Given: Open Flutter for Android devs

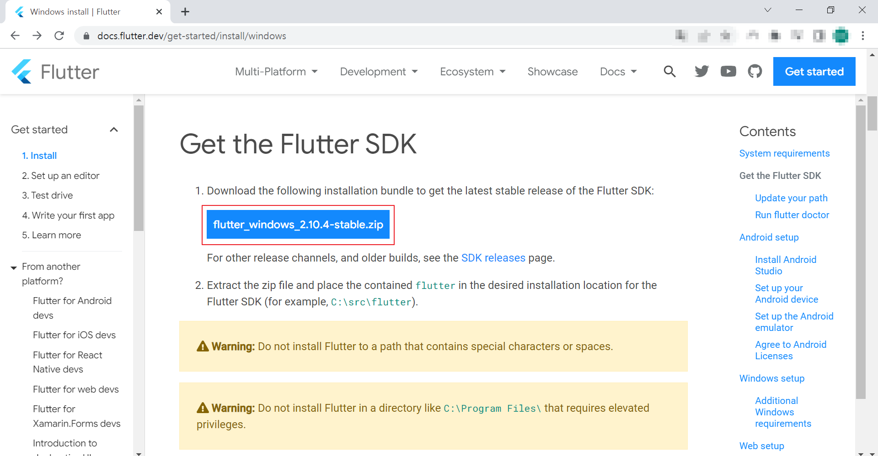Looking at the screenshot, I should coord(72,308).
